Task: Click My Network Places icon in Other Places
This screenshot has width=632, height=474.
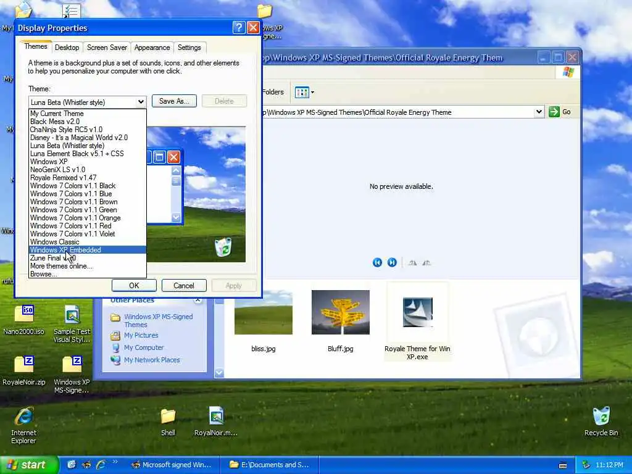Action: click(115, 360)
